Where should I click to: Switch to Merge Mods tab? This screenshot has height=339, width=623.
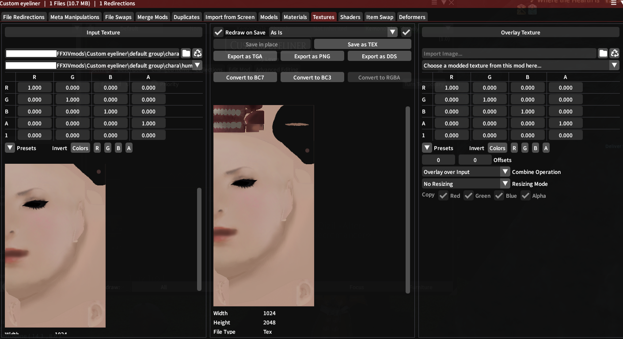pyautogui.click(x=152, y=17)
